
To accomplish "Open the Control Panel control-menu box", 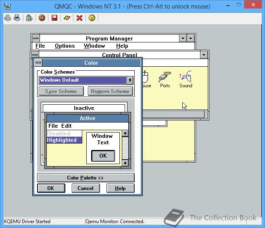I will [35, 55].
